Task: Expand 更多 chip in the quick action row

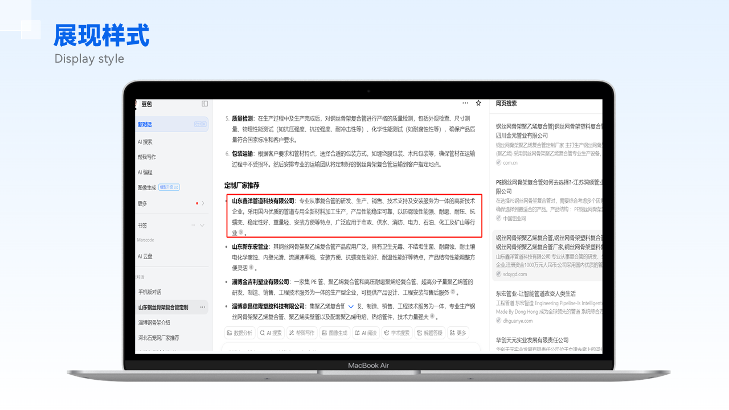Action: pyautogui.click(x=458, y=333)
